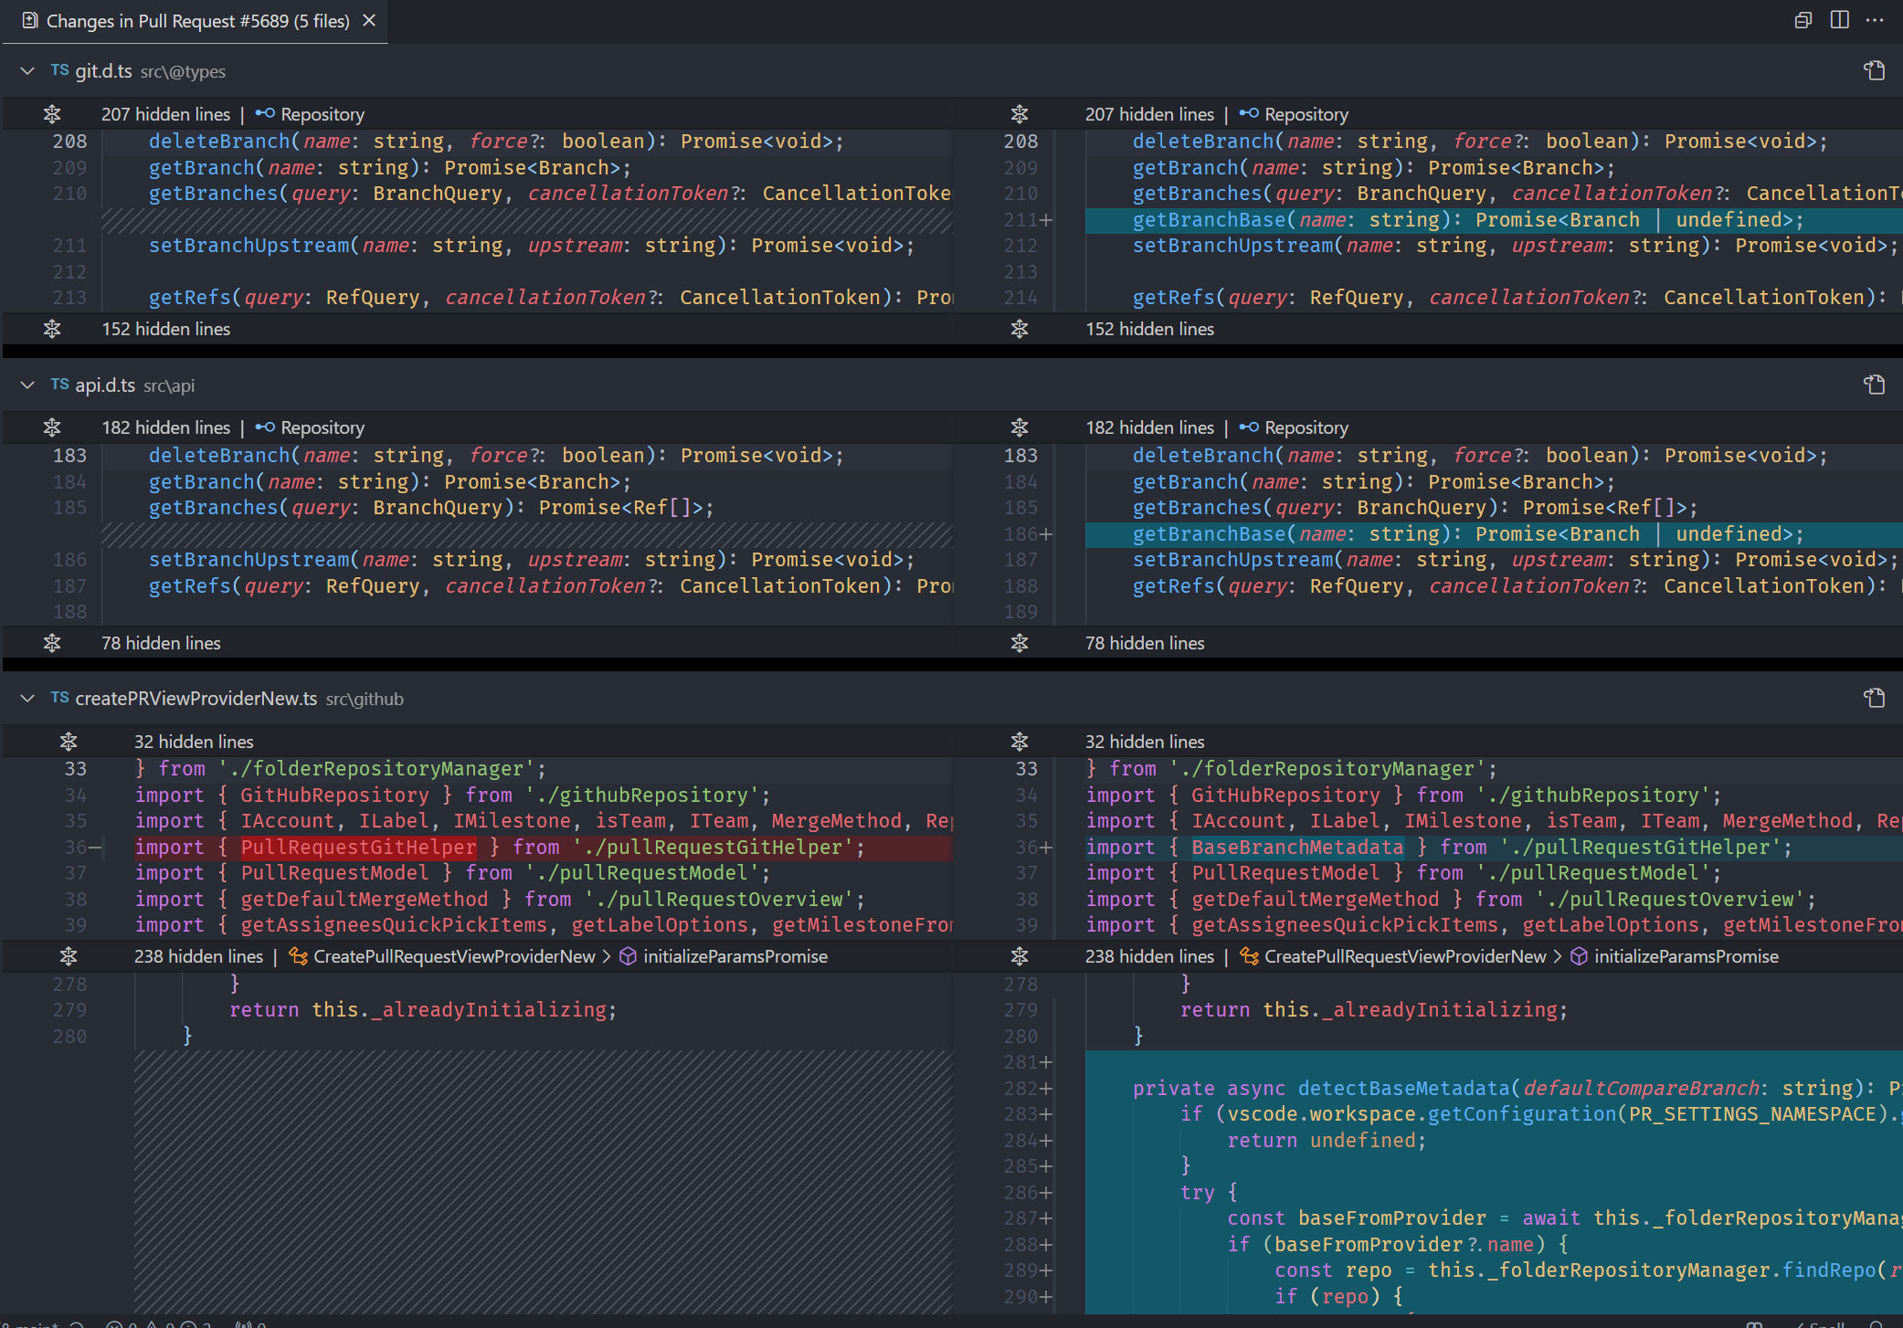Expand 238 hidden lines icon in left pane
This screenshot has height=1328, width=1903.
[x=69, y=956]
